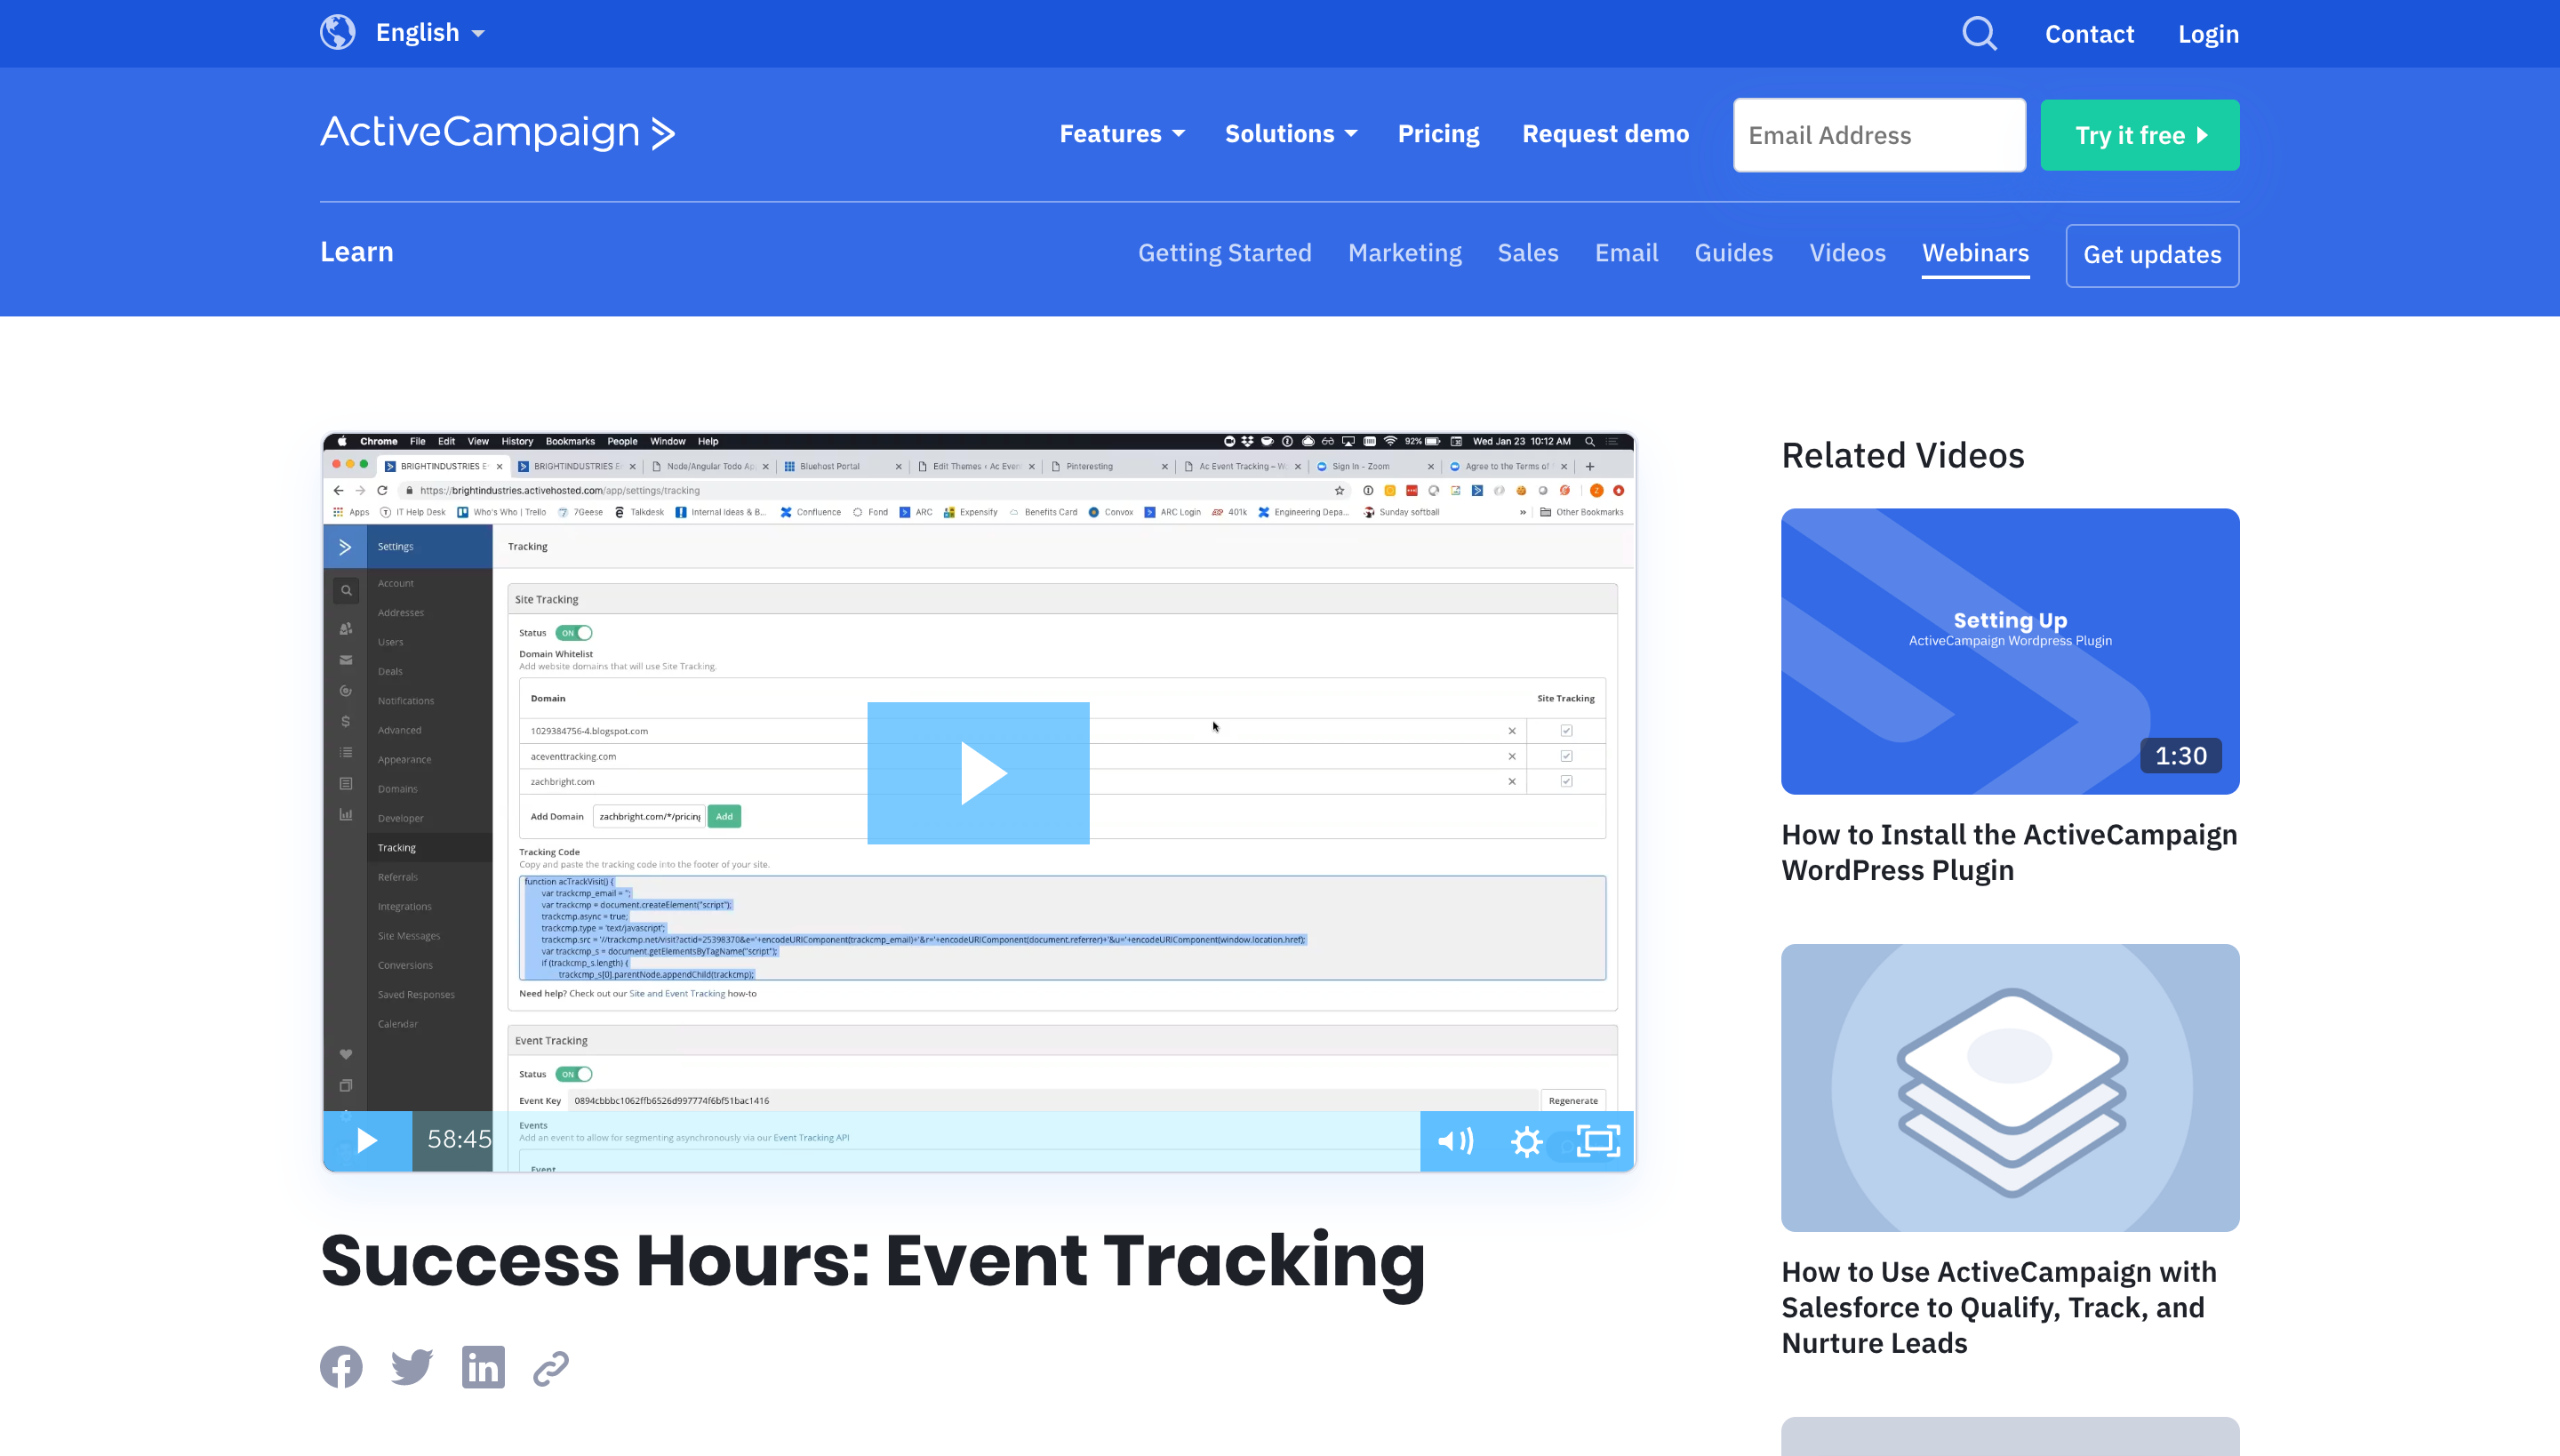
Task: Share the page on LinkedIn
Action: pos(483,1367)
